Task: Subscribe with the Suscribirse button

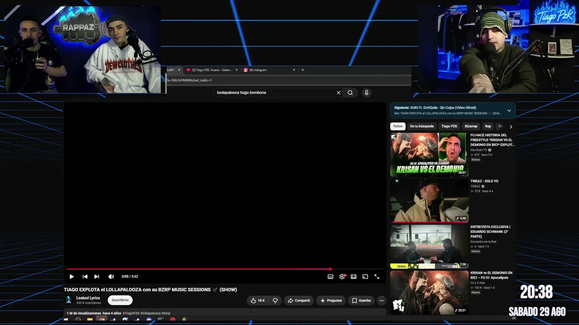Action: (x=120, y=300)
